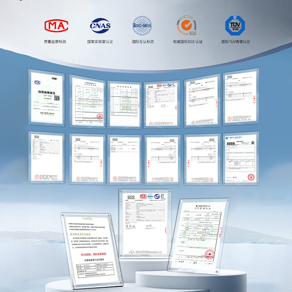The image size is (292, 292).
Task: Open the 检验检测报告 cover page frame
Action: click(47, 98)
